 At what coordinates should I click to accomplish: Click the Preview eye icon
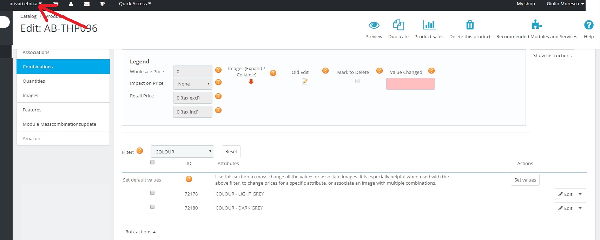coord(374,25)
